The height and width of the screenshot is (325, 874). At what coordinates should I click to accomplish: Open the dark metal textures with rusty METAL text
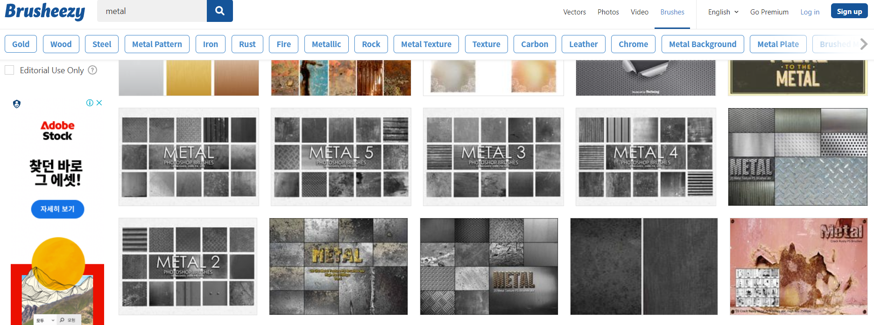489,266
